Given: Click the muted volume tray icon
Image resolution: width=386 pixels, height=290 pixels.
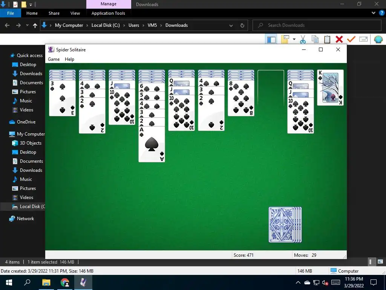Looking at the screenshot, I should (x=325, y=283).
